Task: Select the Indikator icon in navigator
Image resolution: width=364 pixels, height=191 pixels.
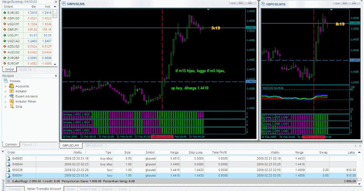Action: [x=12, y=91]
